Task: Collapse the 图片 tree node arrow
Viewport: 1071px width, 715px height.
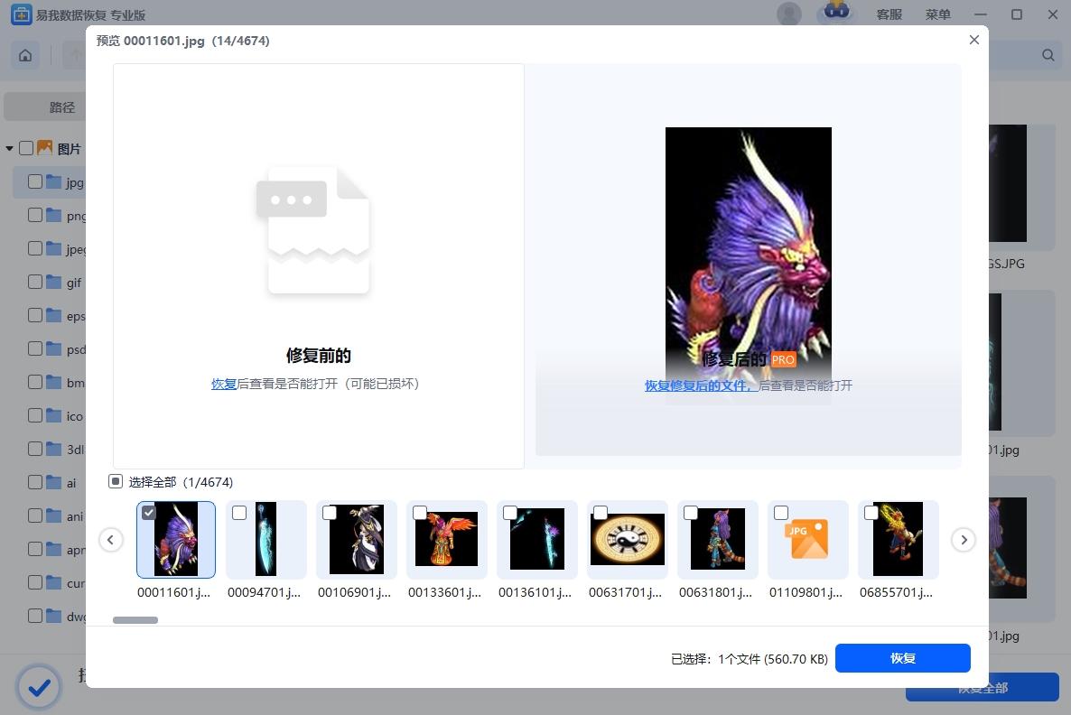Action: pos(10,148)
